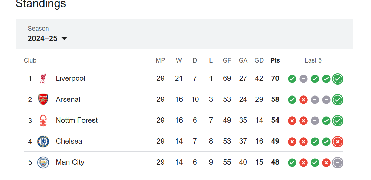The image size is (371, 180).
Task: Open the Liverpool team link
Action: point(70,78)
